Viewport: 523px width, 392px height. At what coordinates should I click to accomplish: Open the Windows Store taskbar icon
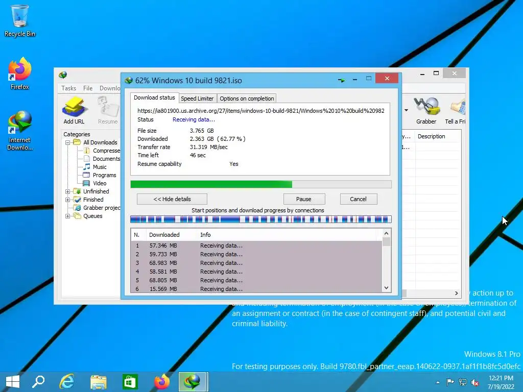click(x=130, y=382)
